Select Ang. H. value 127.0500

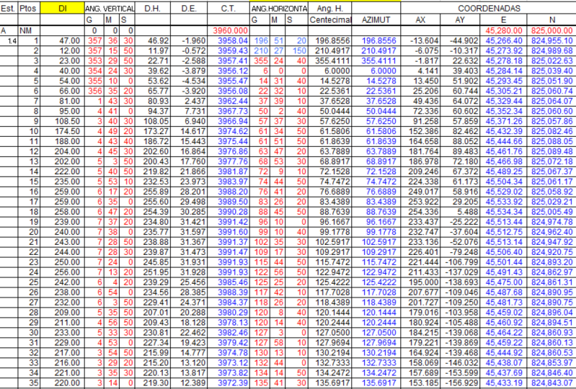coord(334,333)
